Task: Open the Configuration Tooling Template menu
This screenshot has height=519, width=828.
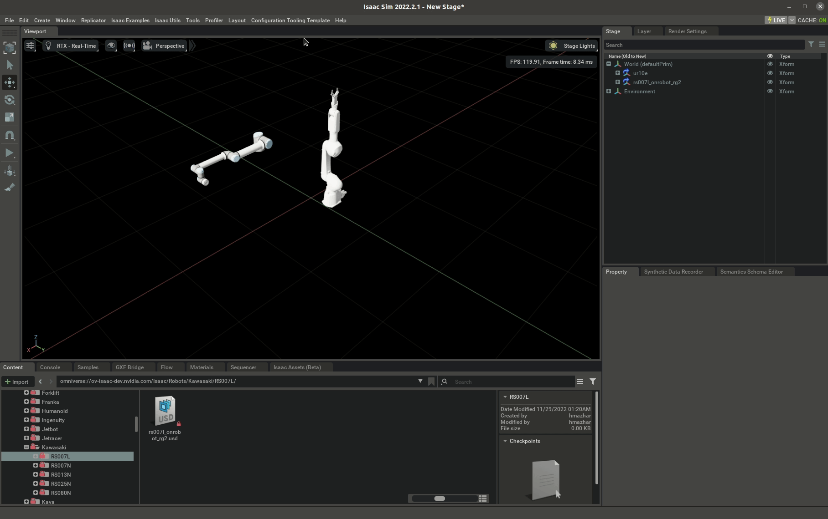Action: (x=290, y=20)
